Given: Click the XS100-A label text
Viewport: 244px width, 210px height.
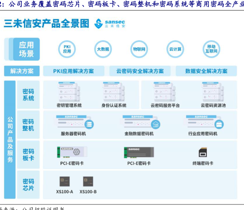Looking at the screenshot, I should (x=65, y=192).
